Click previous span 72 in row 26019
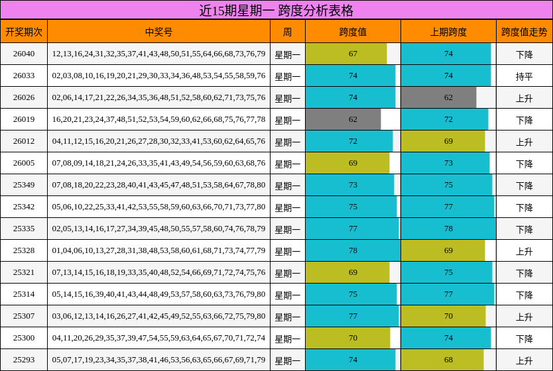 point(445,119)
